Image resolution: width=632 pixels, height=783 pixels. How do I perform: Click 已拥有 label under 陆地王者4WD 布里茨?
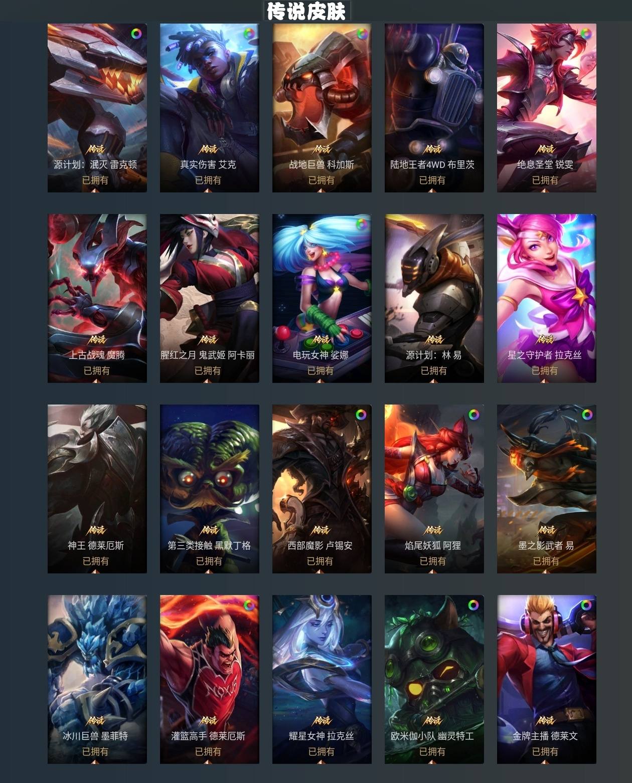click(432, 180)
